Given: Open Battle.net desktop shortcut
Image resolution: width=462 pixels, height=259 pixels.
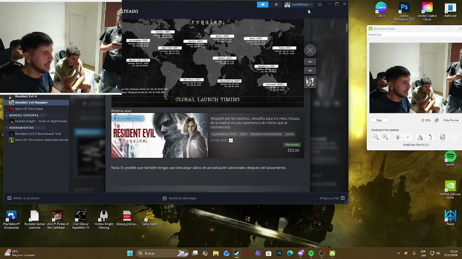Looking at the screenshot, I should click(450, 10).
